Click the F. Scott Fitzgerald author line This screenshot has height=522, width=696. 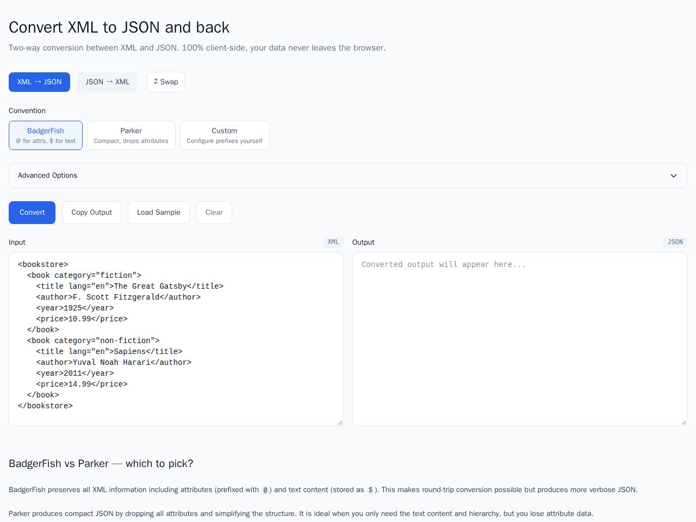click(119, 297)
